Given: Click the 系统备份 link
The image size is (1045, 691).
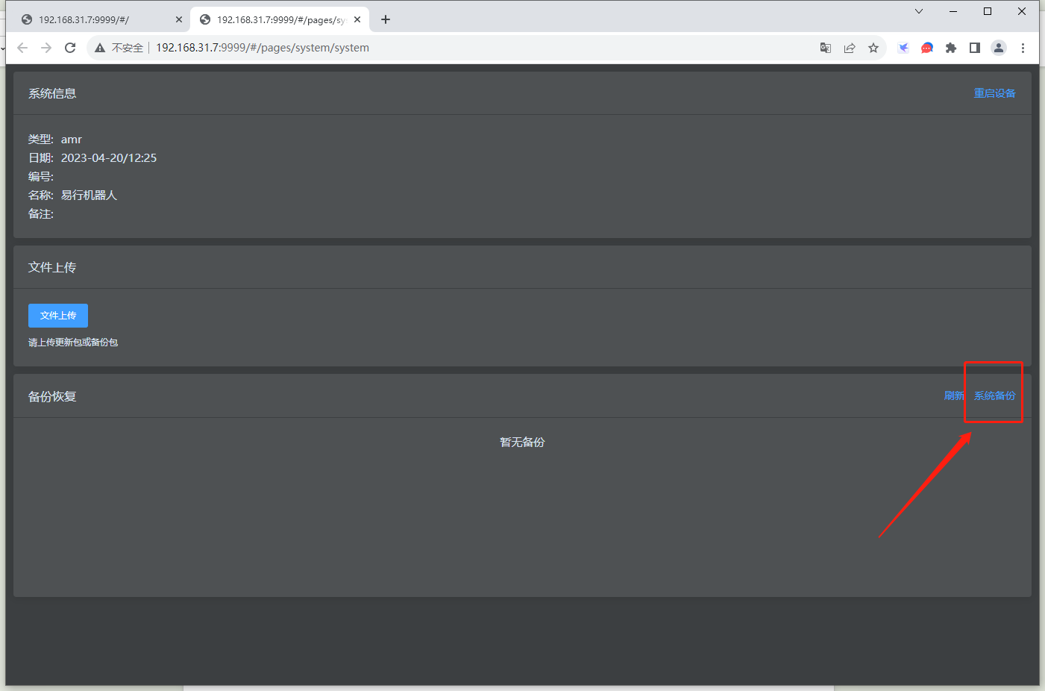Looking at the screenshot, I should (995, 395).
